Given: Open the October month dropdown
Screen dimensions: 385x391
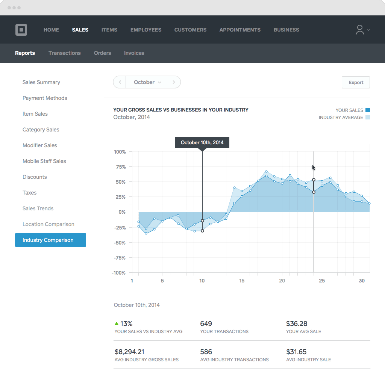Looking at the screenshot, I should tap(147, 82).
